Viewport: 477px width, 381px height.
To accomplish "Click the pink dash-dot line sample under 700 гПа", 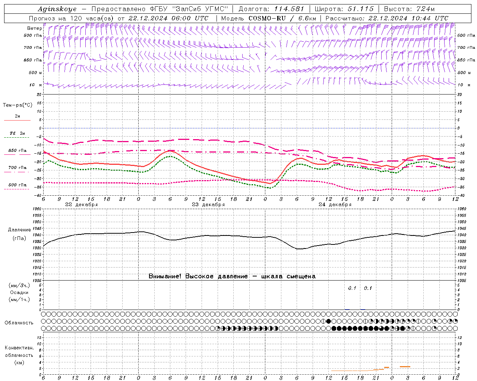I will (17, 172).
